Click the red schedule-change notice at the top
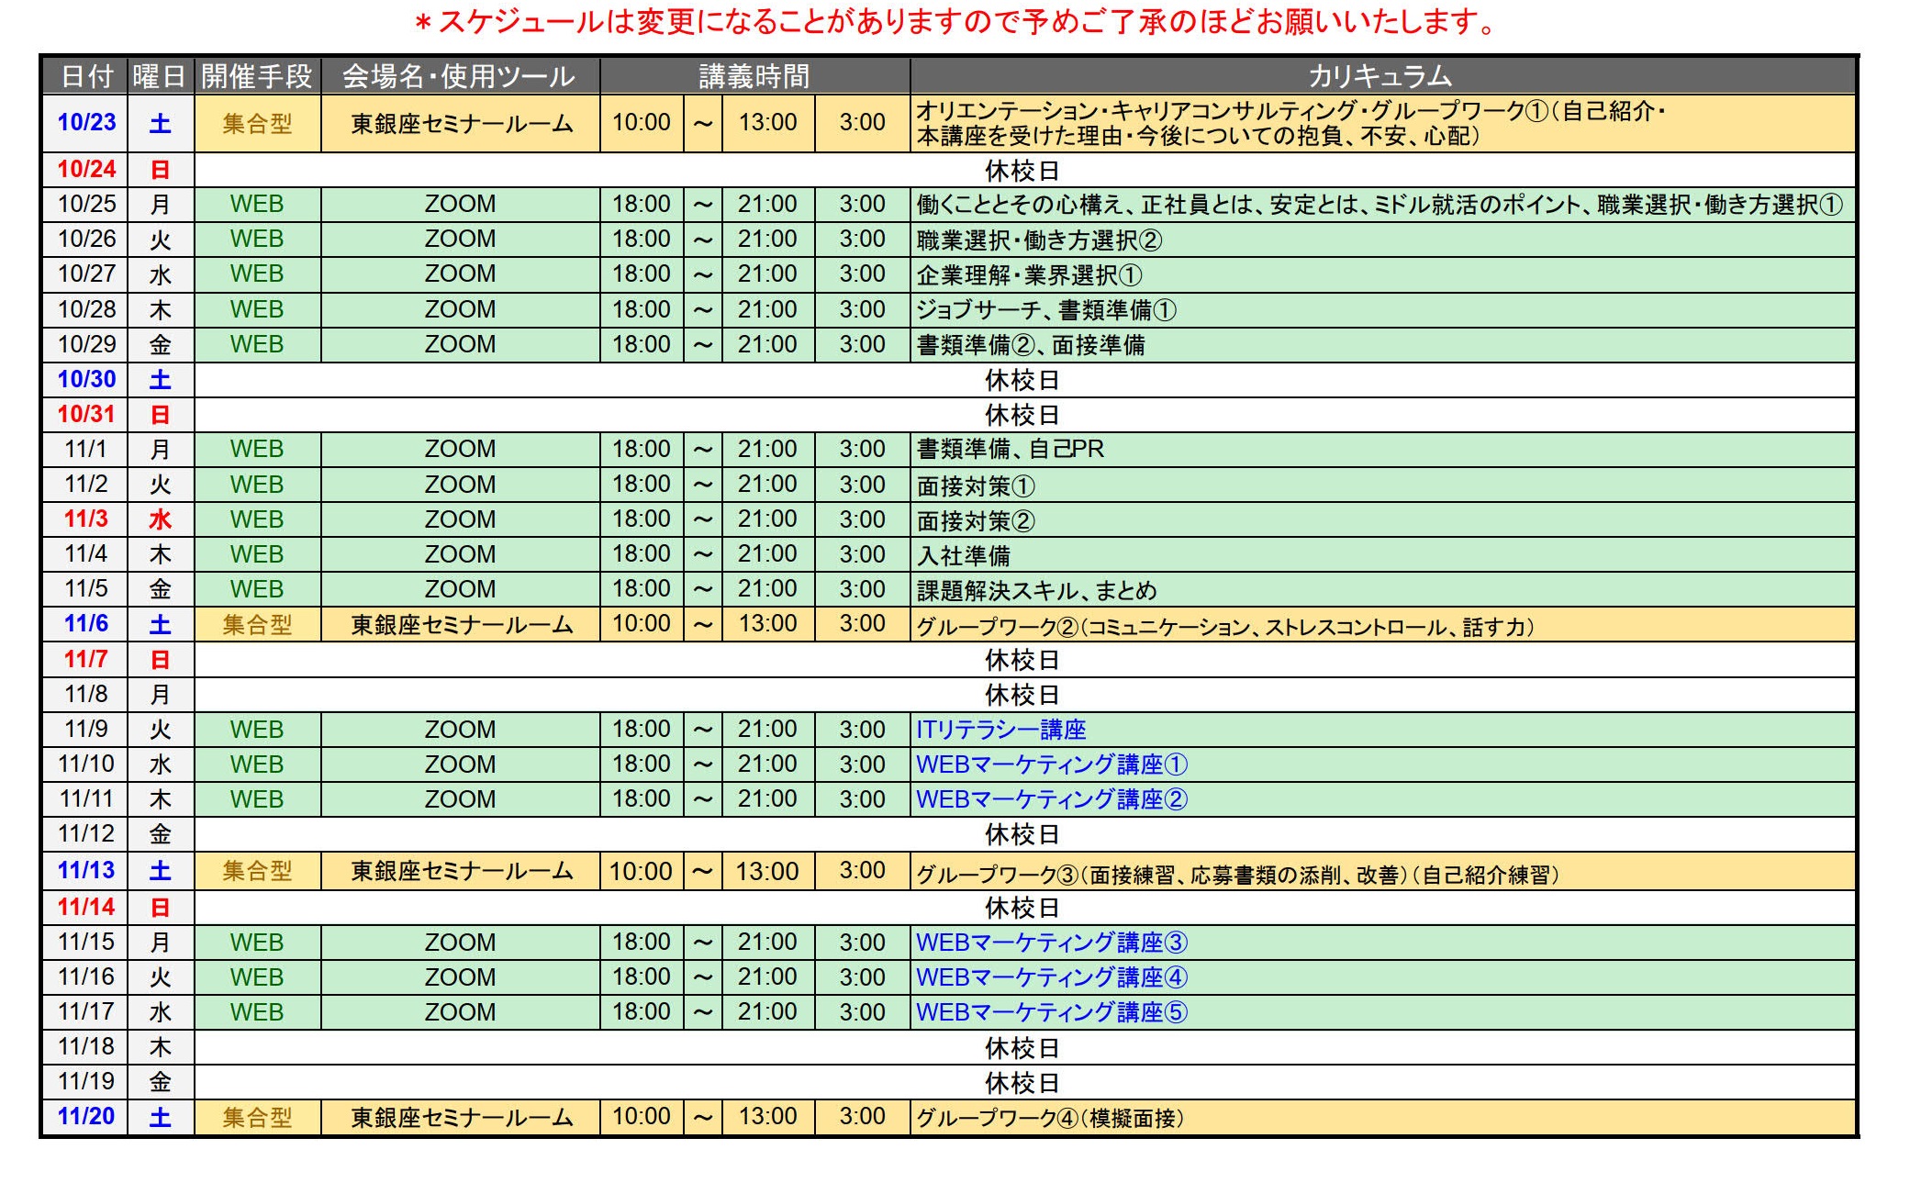Viewport: 1910px width, 1194px height. (x=955, y=21)
